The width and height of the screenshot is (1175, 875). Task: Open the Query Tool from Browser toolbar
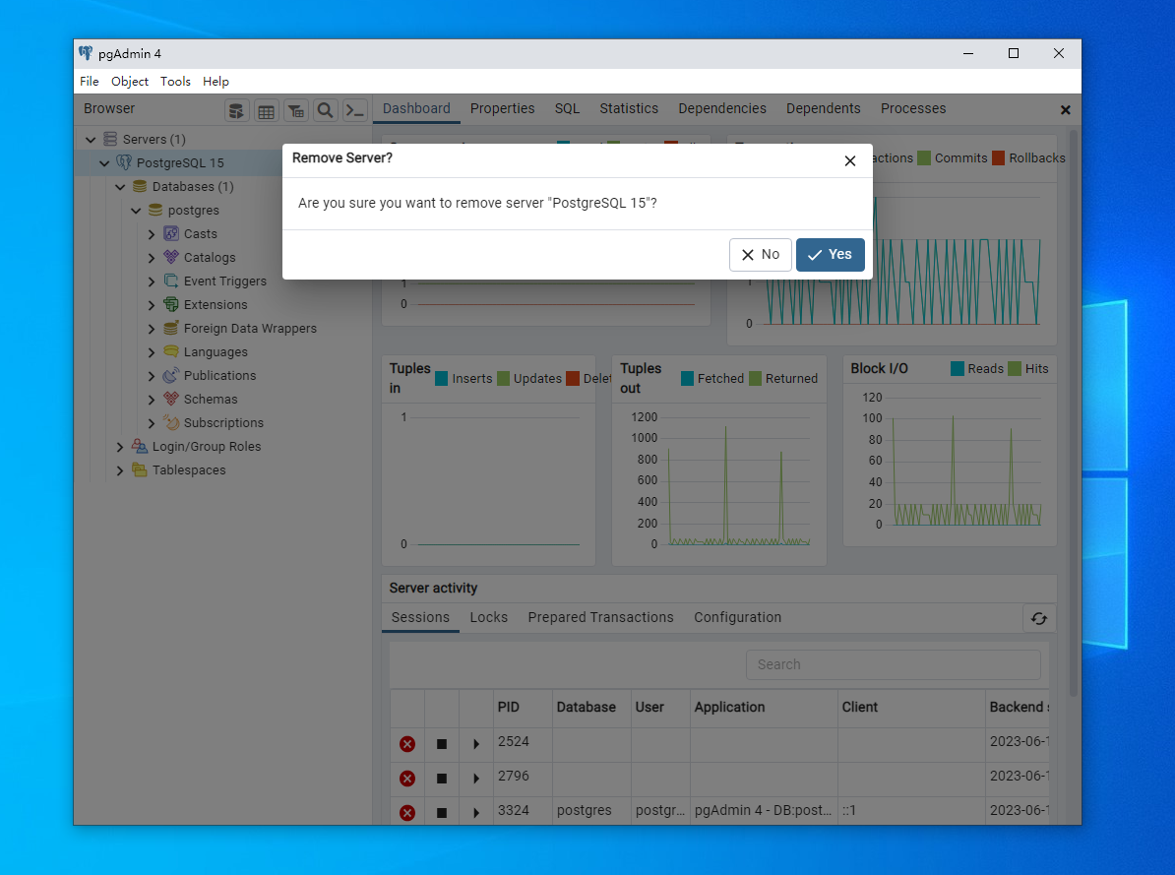[x=236, y=110]
